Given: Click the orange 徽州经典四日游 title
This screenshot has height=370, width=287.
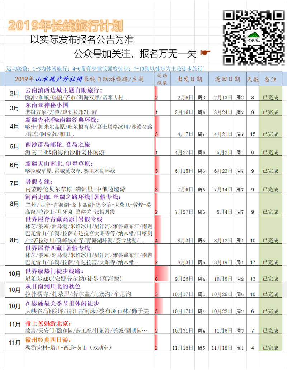Looking at the screenshot, I should point(48,340).
